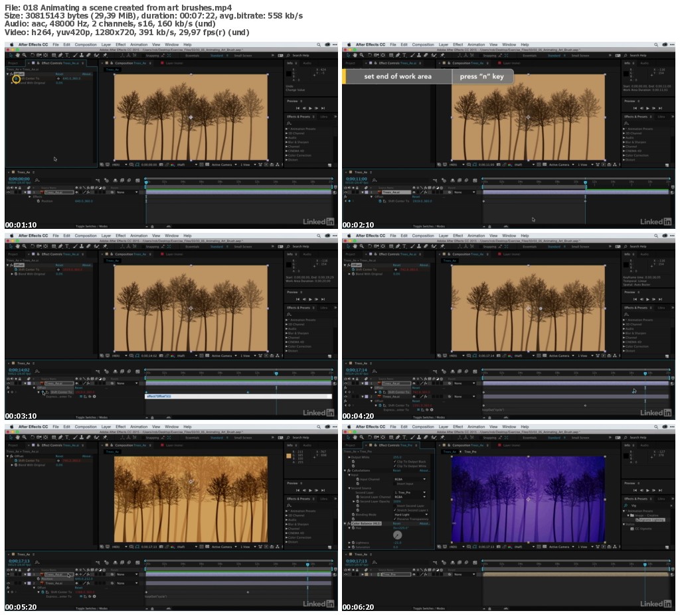This screenshot has width=680, height=615.
Task: Open Active Camera dropdown in 00:01:10 viewer
Action: 224,165
